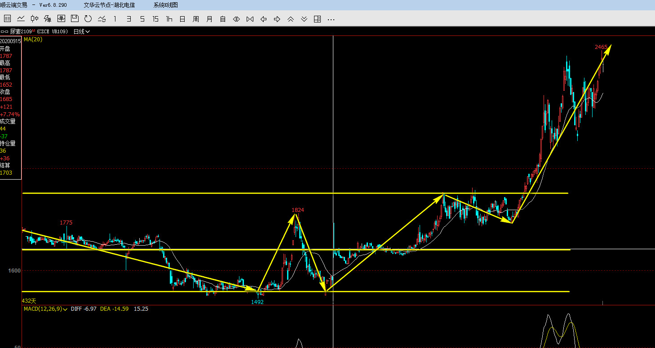Click the 1492 low price marker

(x=257, y=302)
